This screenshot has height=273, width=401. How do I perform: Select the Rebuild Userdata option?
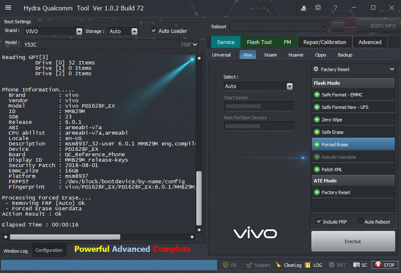353,157
